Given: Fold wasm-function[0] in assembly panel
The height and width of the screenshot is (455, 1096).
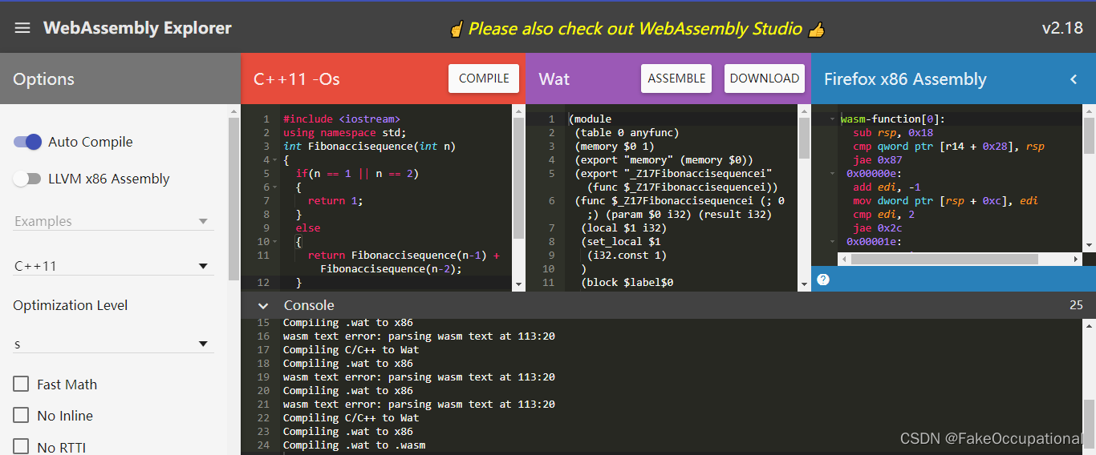Looking at the screenshot, I should tap(832, 119).
